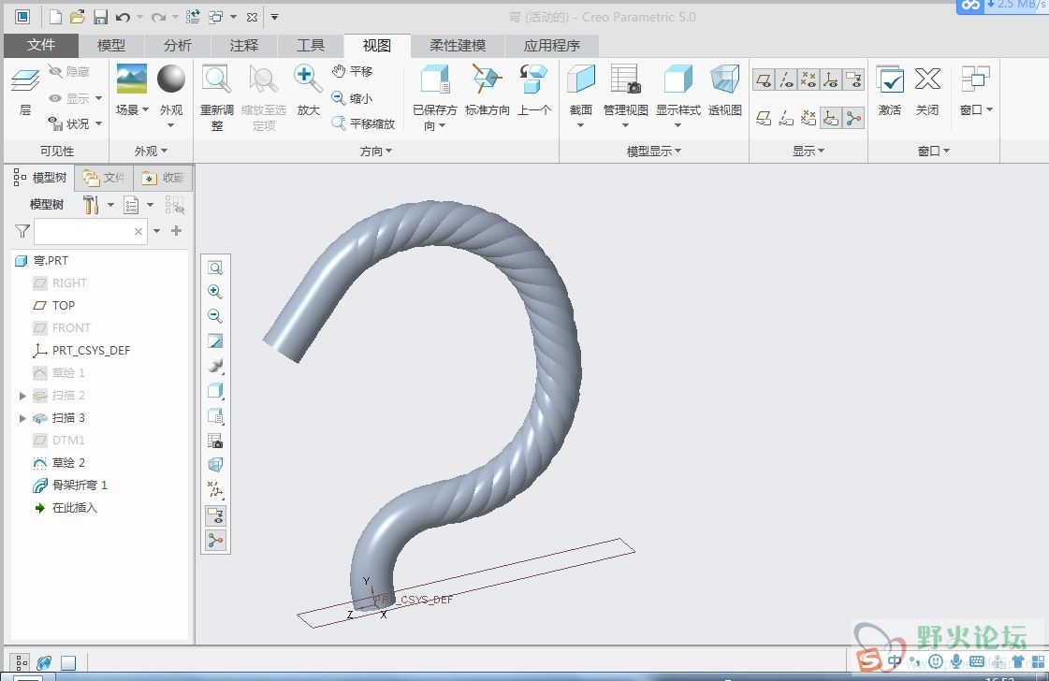Toggle annotation display in Show group
1049x681 pixels.
[853, 80]
